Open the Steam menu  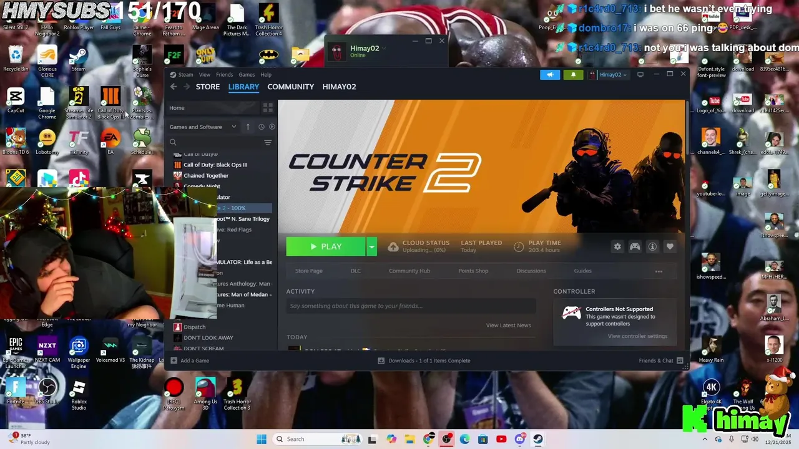[x=185, y=75]
